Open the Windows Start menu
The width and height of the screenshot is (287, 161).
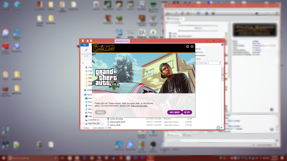click(4, 158)
